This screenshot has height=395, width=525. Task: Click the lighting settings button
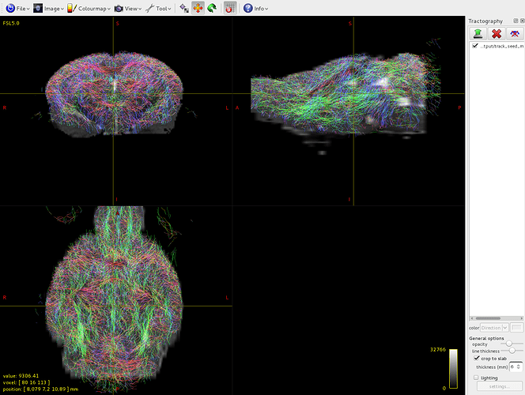point(499,386)
